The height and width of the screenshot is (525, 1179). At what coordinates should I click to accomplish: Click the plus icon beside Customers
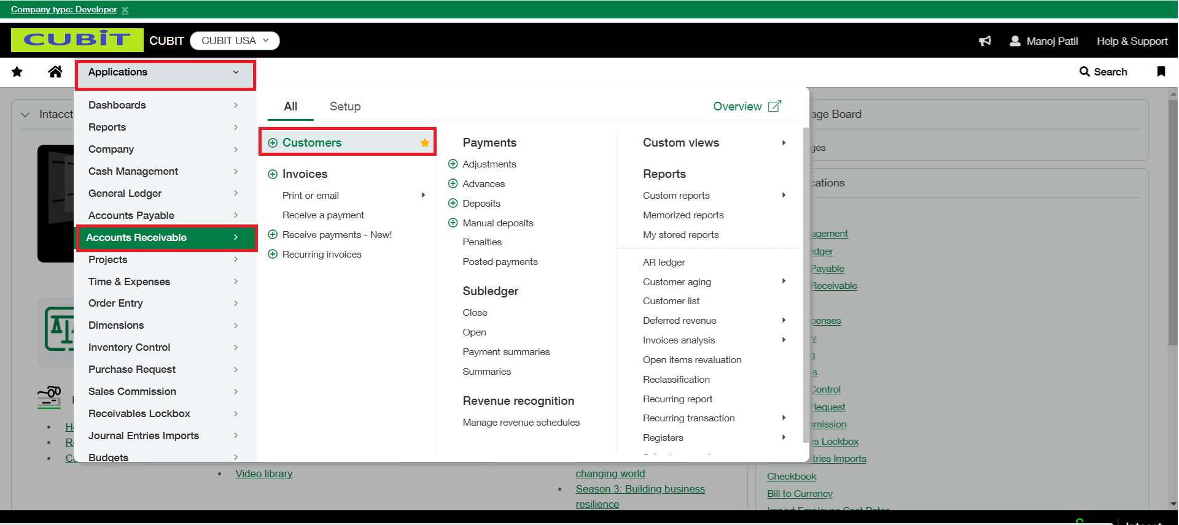273,143
